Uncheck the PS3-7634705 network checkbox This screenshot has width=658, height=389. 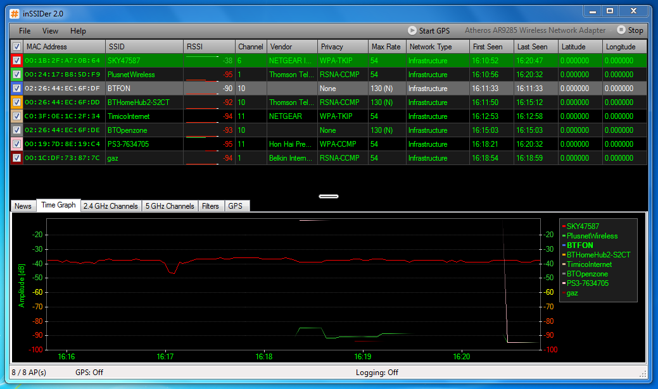click(x=16, y=144)
